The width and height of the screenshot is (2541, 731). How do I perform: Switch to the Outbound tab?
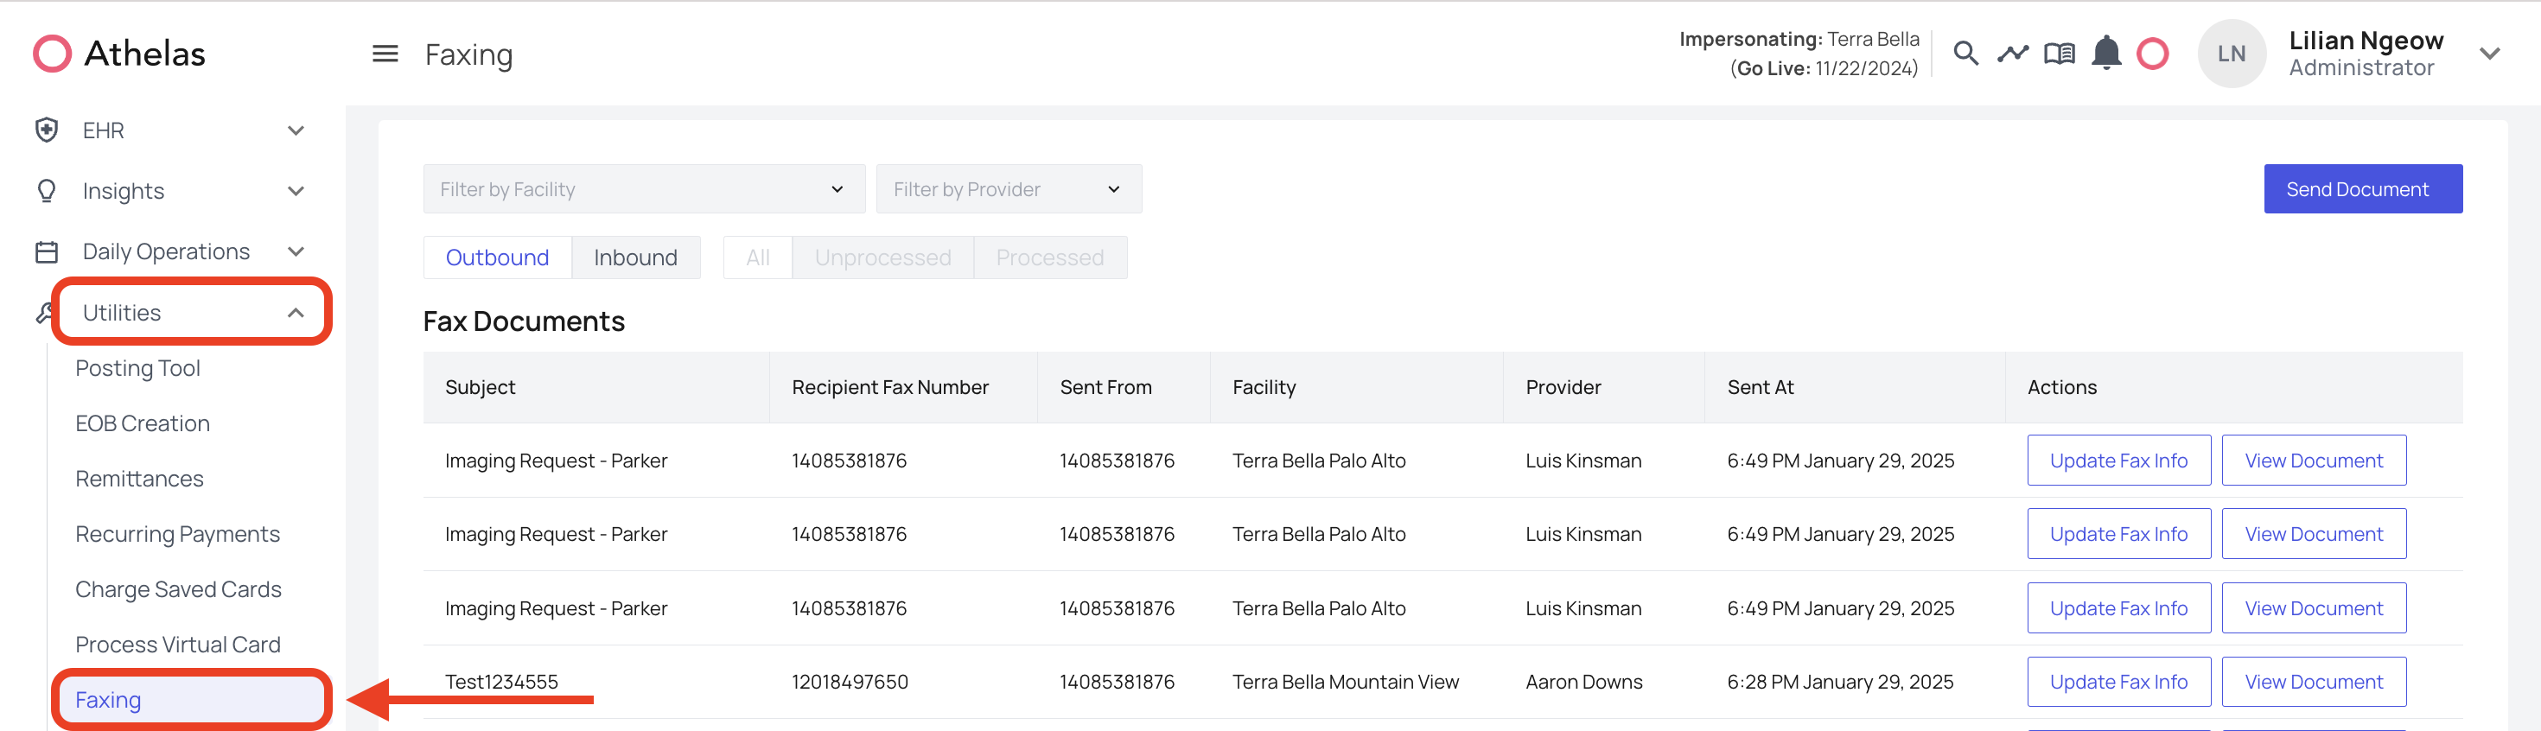coord(497,257)
